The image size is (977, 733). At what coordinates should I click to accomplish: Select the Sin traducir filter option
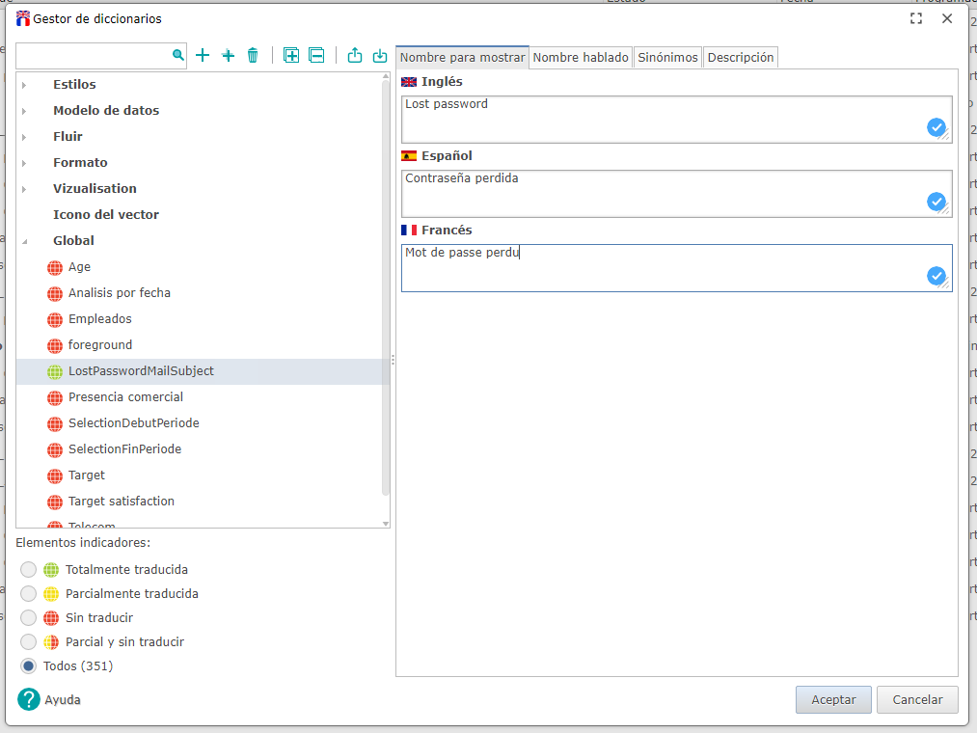[x=29, y=618]
